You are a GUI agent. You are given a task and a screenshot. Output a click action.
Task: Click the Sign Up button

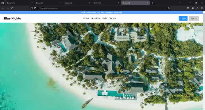194,18
